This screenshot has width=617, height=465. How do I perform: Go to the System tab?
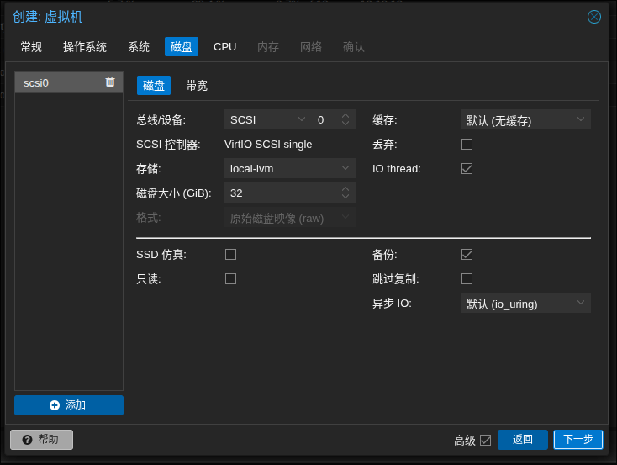[139, 46]
